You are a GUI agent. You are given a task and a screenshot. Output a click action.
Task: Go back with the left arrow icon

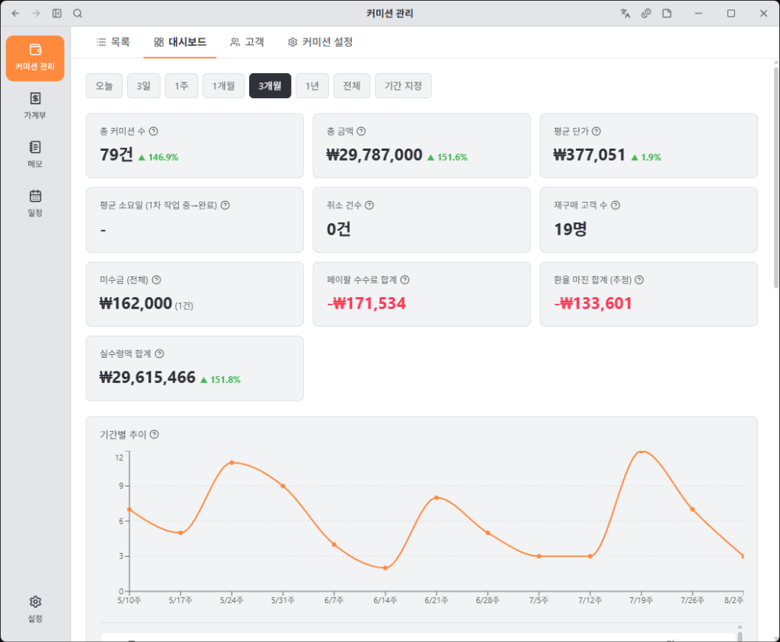(15, 14)
